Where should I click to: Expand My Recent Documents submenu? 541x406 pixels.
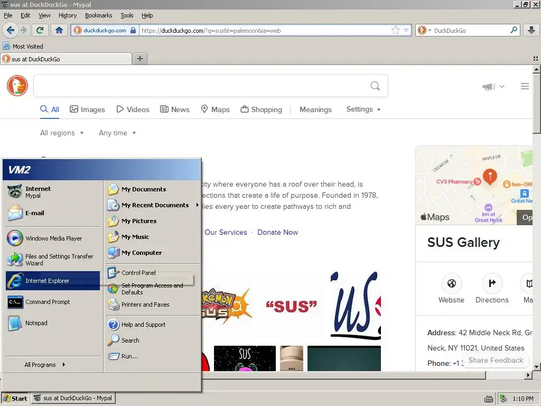pos(153,205)
